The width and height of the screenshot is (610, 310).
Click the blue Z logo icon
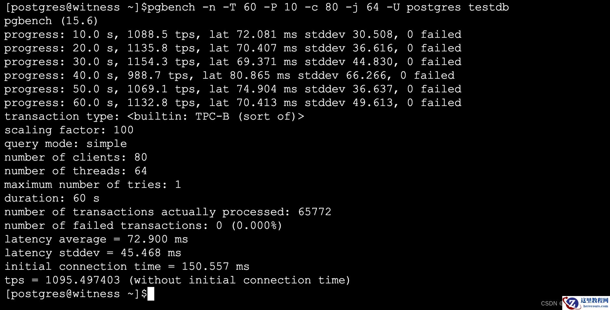pyautogui.click(x=572, y=303)
